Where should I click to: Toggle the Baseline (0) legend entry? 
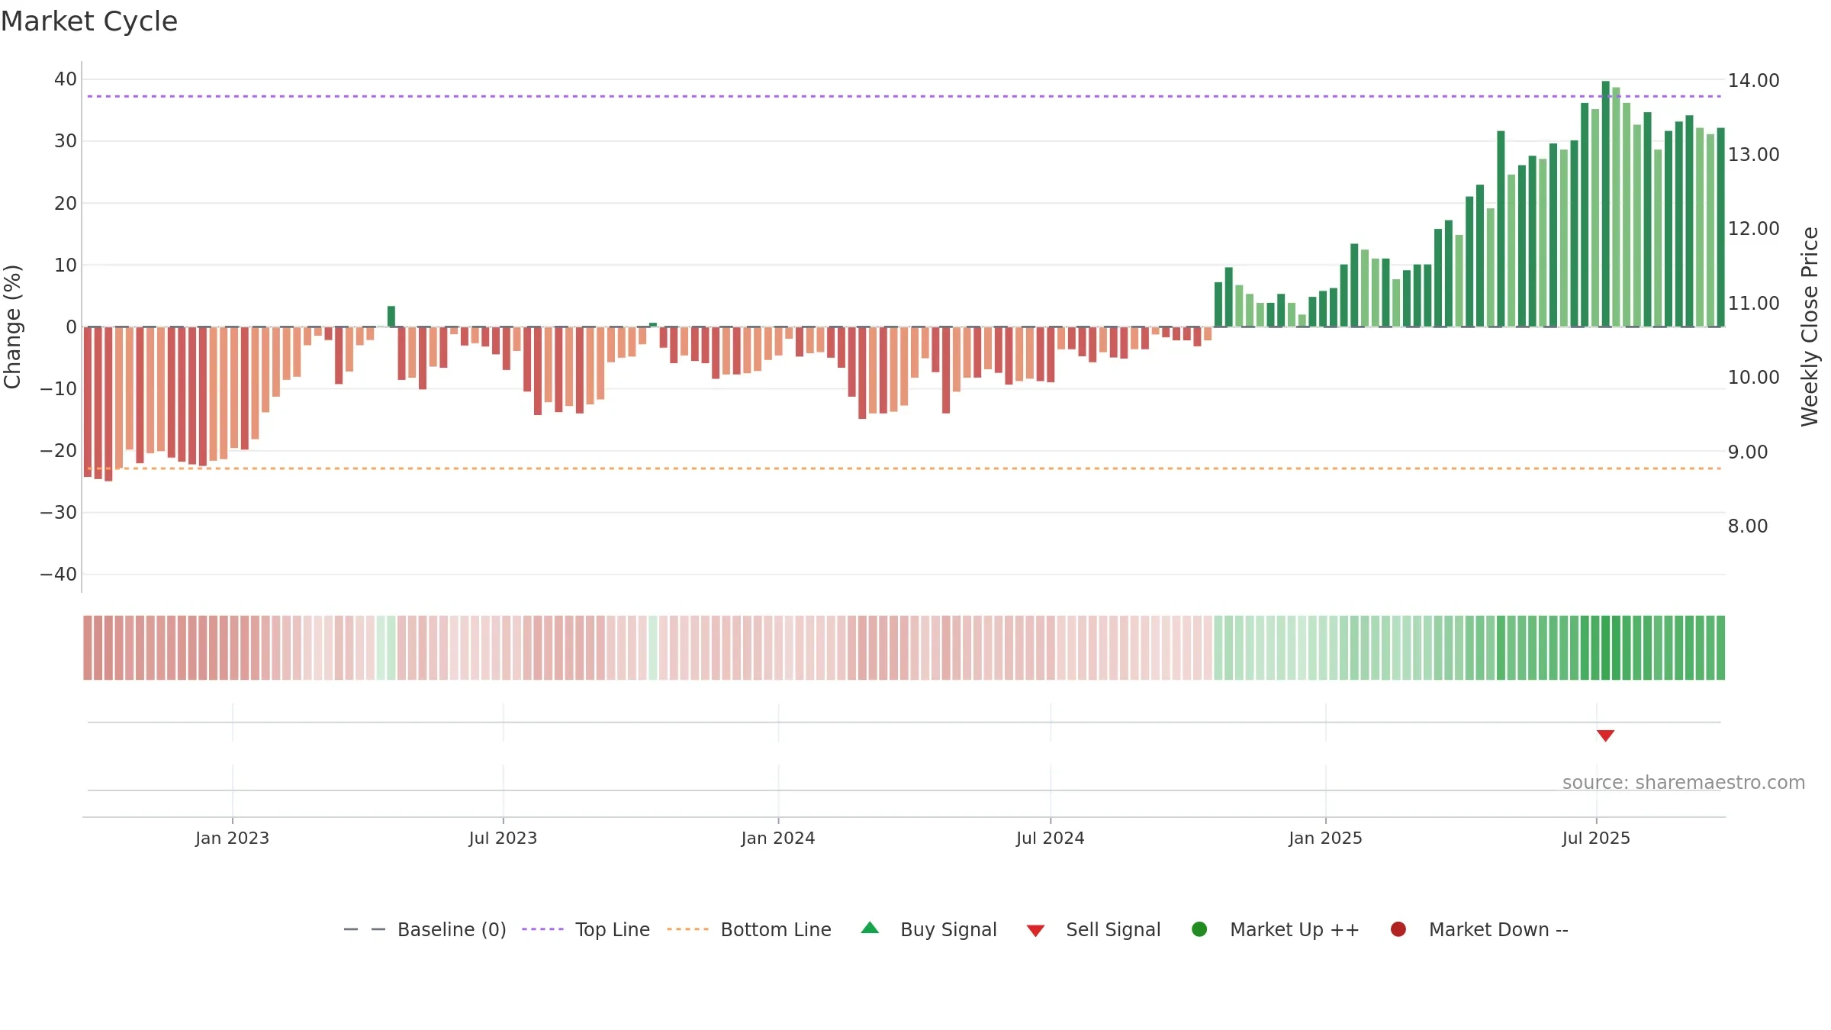425,929
